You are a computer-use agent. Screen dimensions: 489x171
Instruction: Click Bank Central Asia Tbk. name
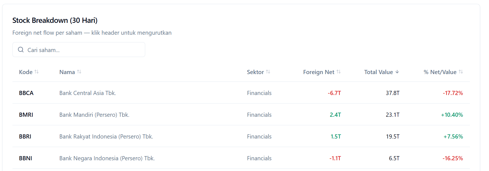pos(88,93)
